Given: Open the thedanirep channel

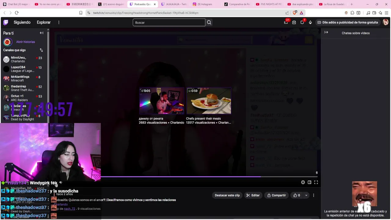Looking at the screenshot, I should coord(23,88).
